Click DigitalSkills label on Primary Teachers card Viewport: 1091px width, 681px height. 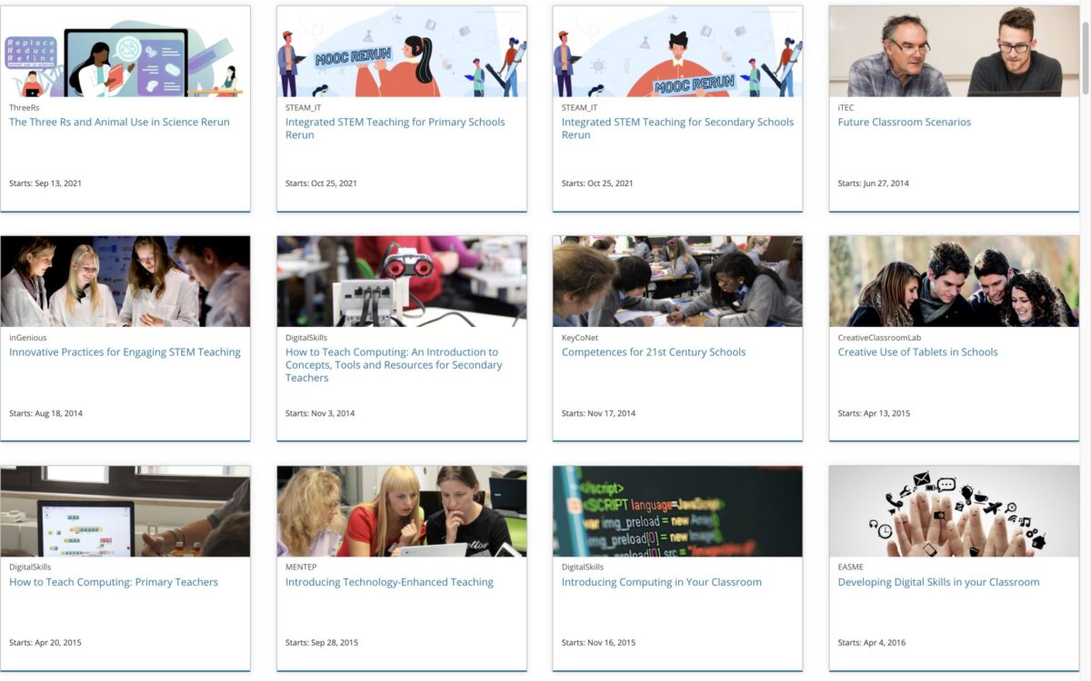pos(30,567)
